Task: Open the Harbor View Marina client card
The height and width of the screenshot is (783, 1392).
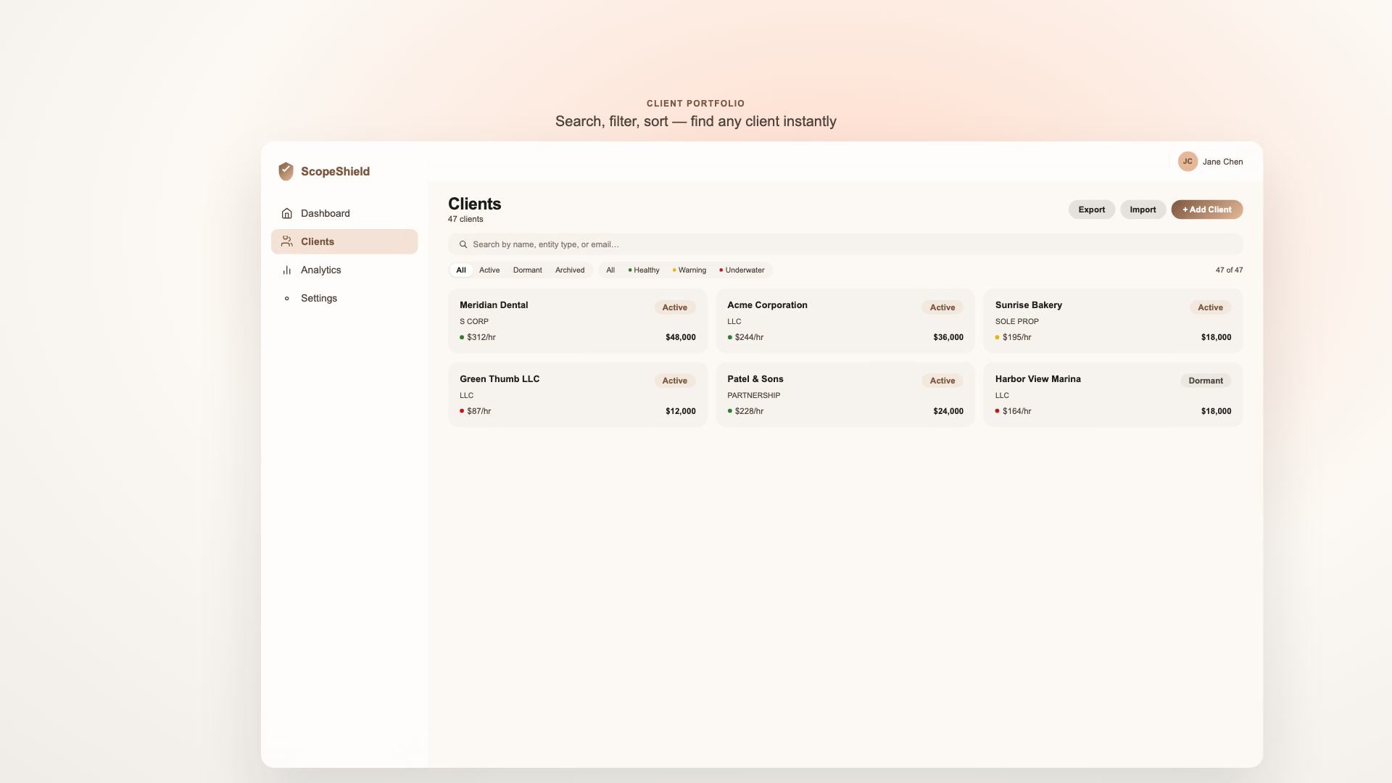Action: click(1112, 394)
